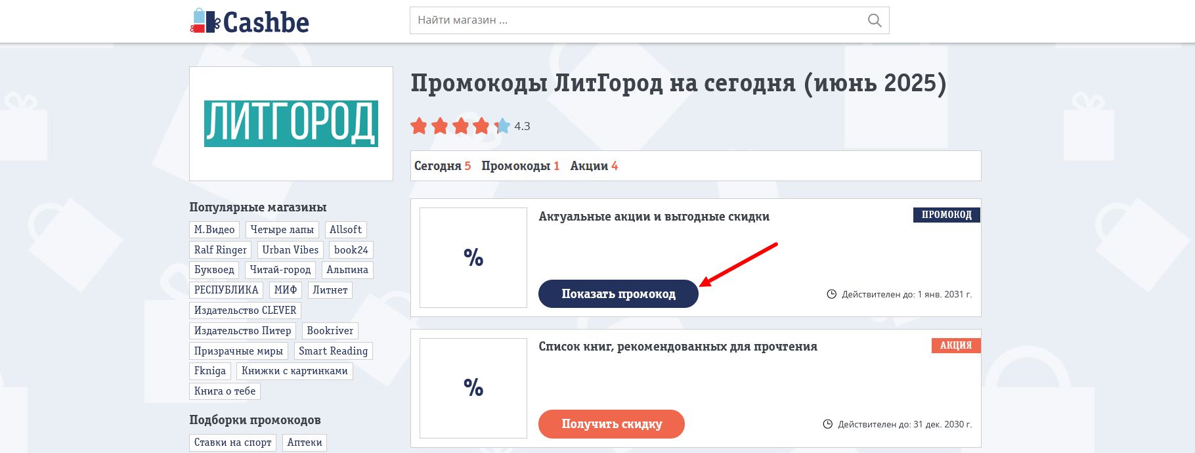This screenshot has width=1195, height=453.
Task: Open the book24 store tag
Action: 351,250
